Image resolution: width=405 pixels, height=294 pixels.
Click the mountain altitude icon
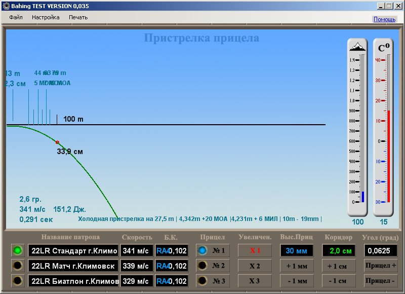pyautogui.click(x=357, y=46)
